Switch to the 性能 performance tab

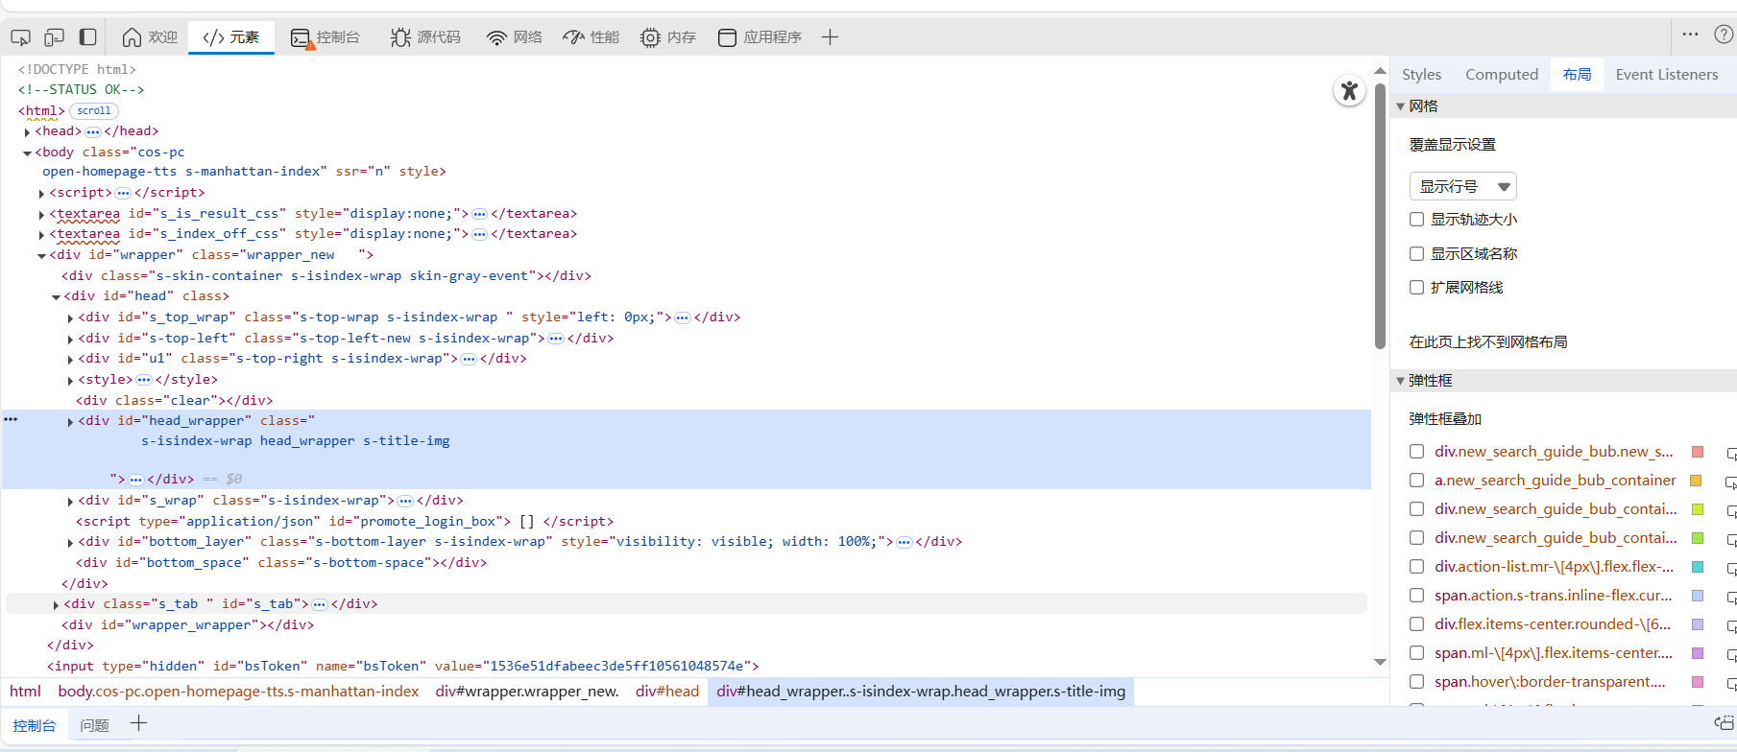click(x=591, y=37)
